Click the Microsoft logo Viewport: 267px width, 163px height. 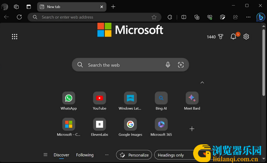click(x=130, y=30)
